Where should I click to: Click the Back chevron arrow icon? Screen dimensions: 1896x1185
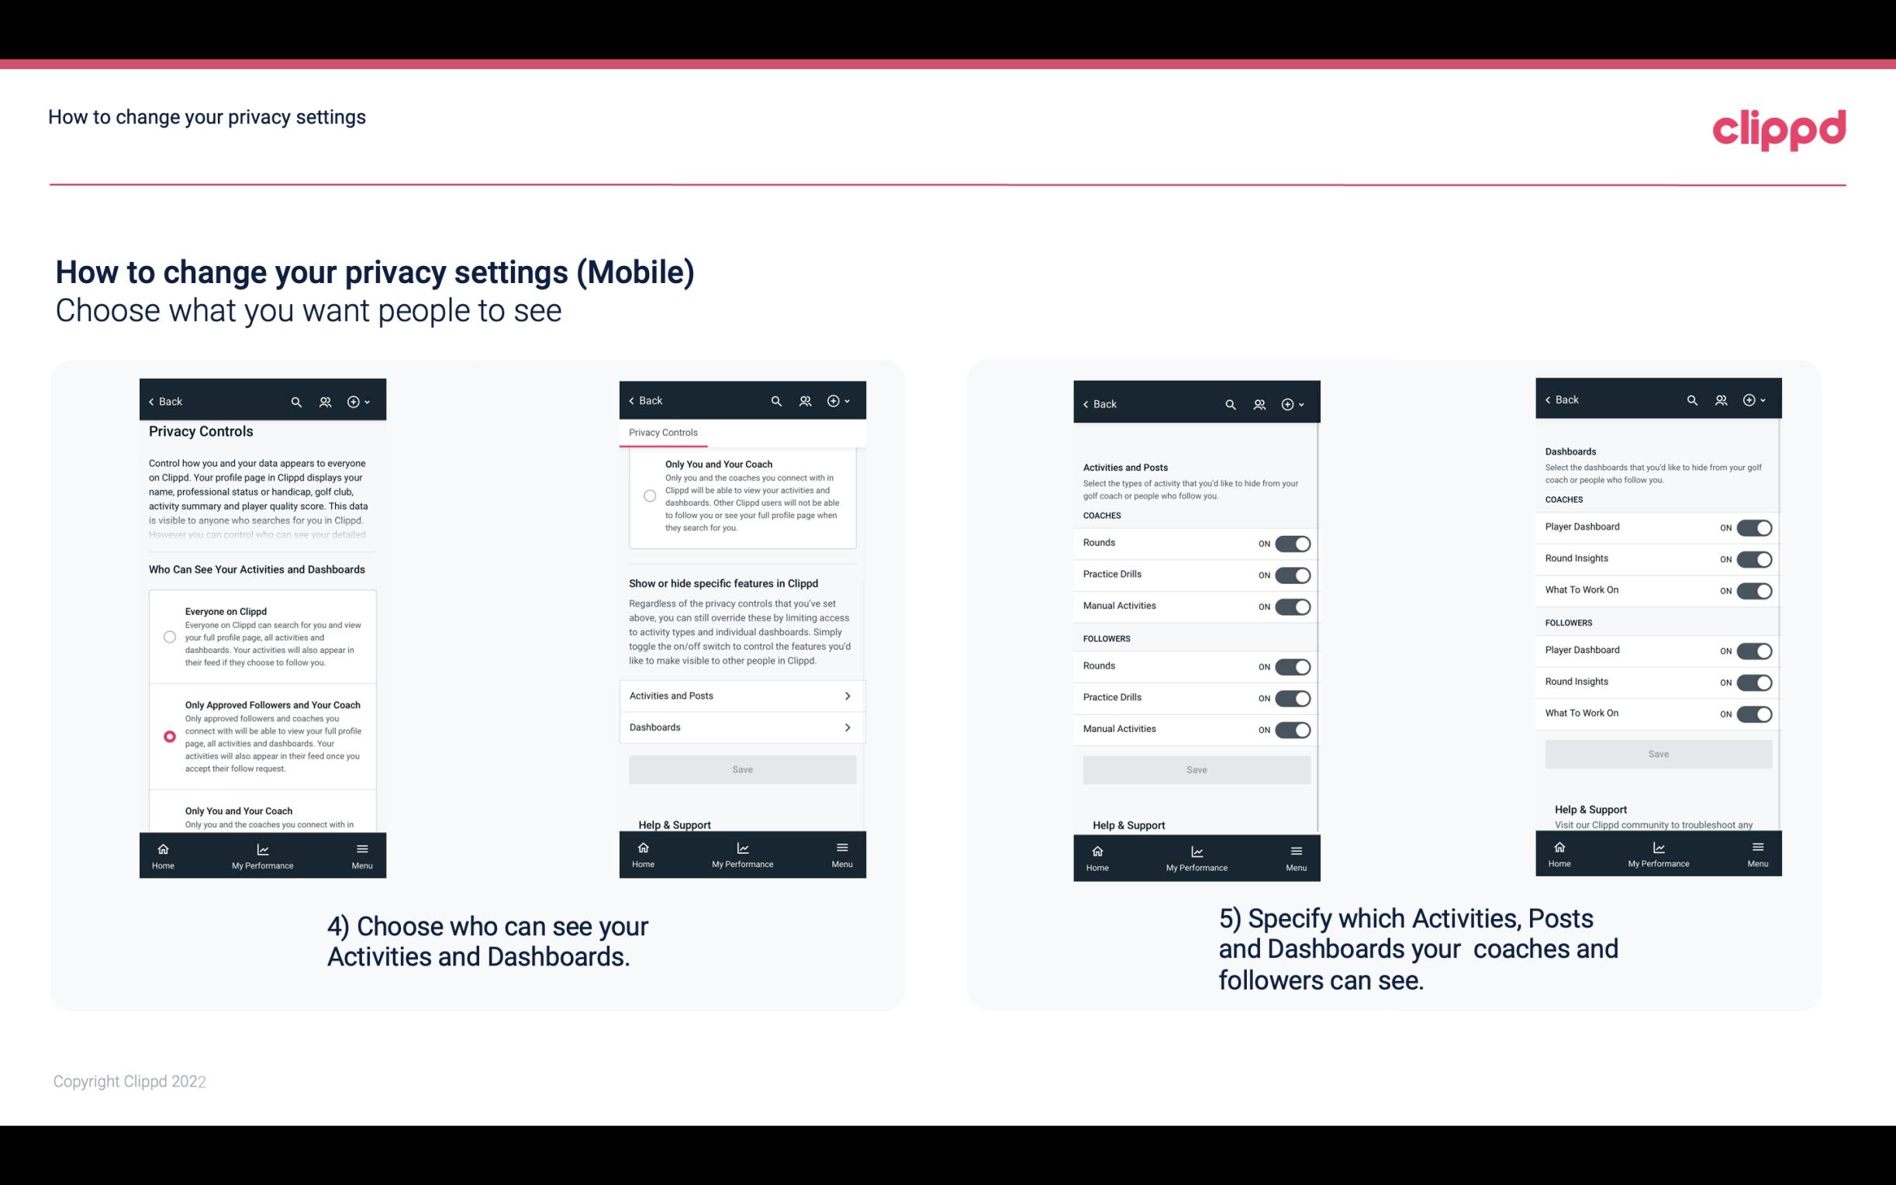click(x=151, y=402)
